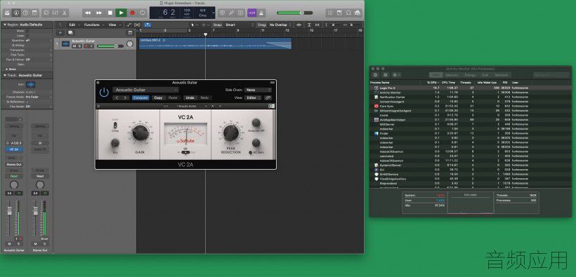
Task: Show Smart Controls via the dial icon
Action: tap(46, 13)
